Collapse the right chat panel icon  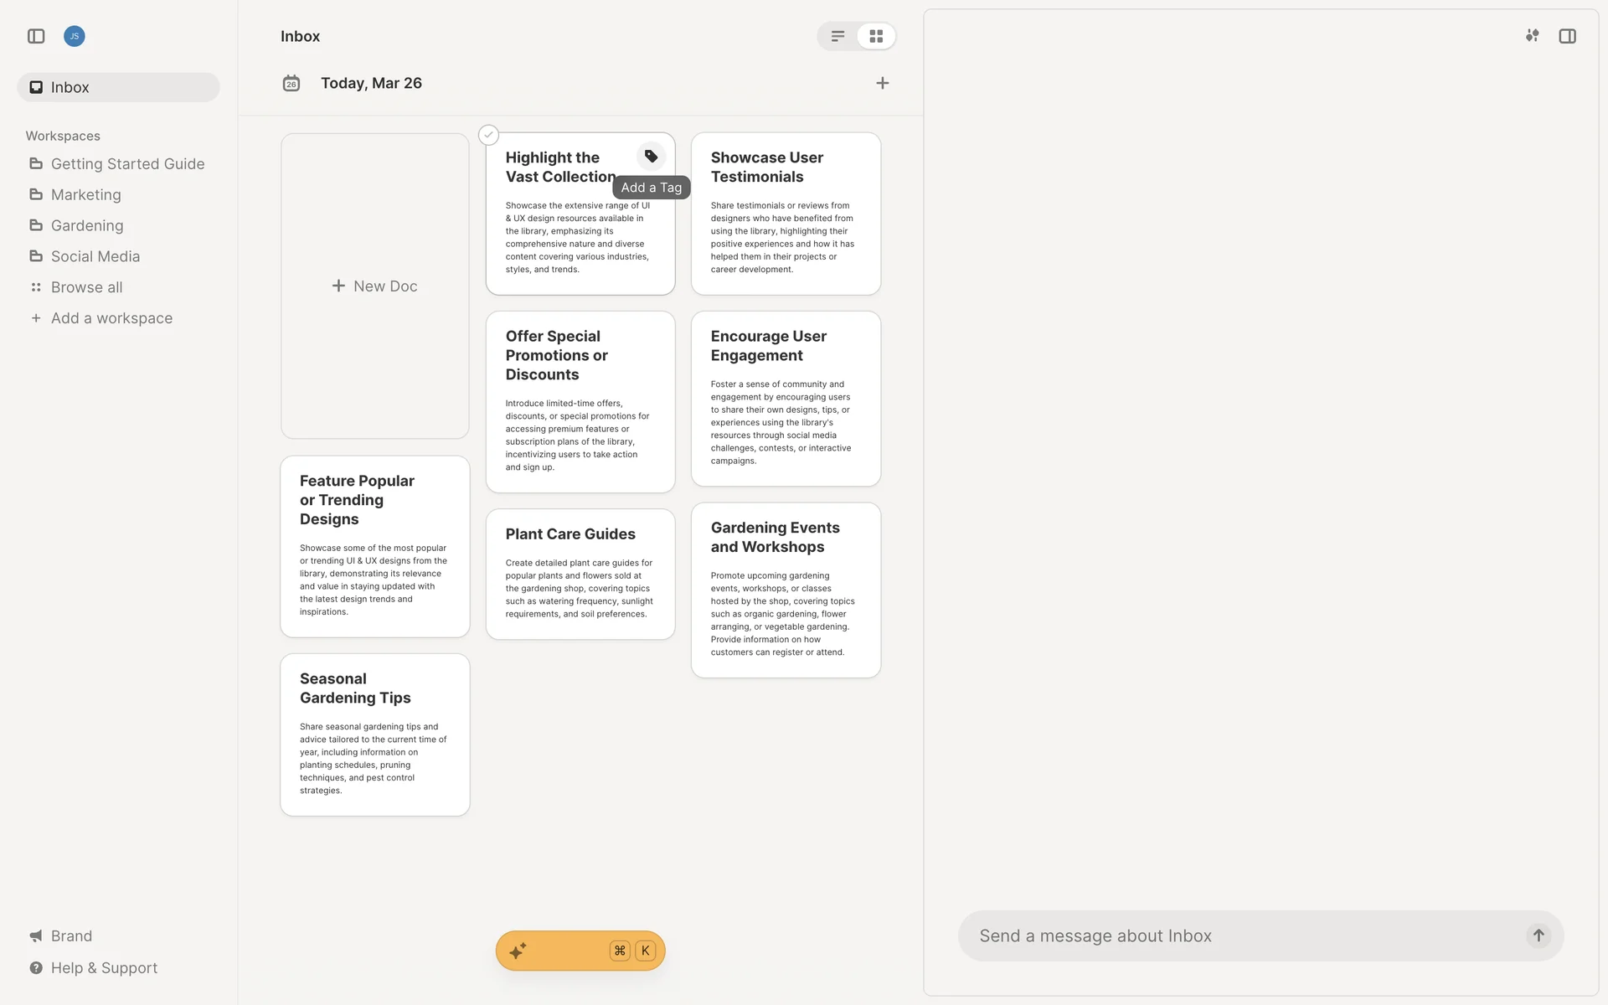click(x=1567, y=36)
